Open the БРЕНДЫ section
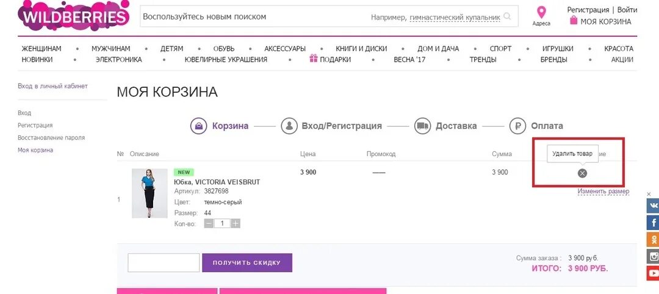 [553, 60]
